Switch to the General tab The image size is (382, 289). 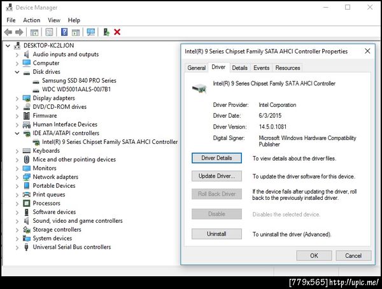coord(196,67)
